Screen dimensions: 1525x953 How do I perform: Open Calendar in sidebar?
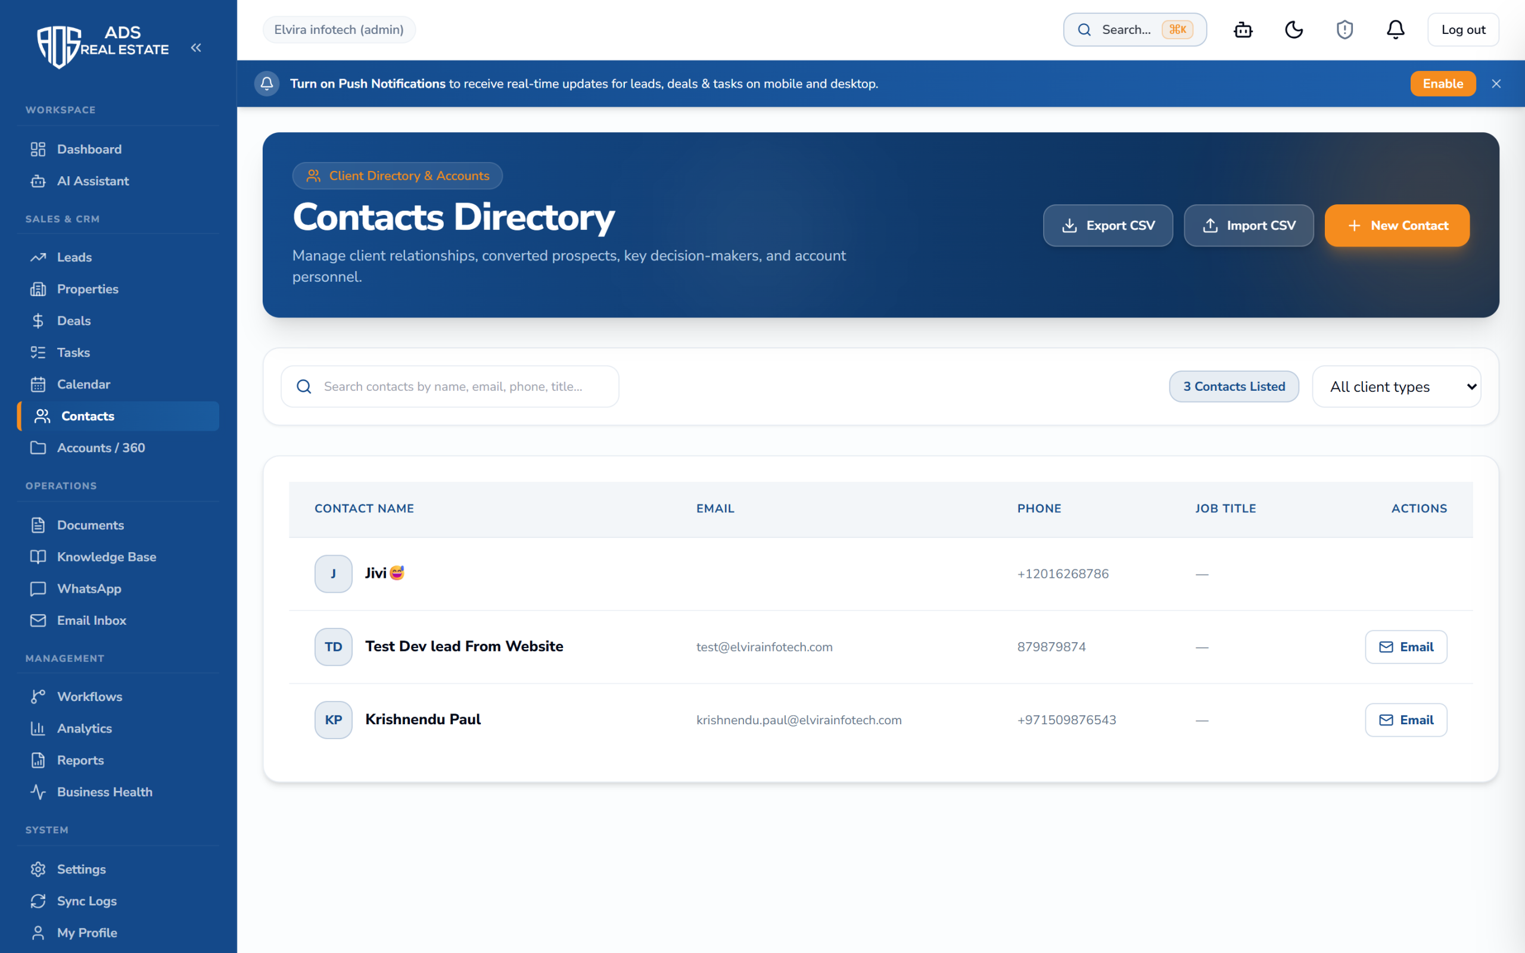(x=119, y=385)
